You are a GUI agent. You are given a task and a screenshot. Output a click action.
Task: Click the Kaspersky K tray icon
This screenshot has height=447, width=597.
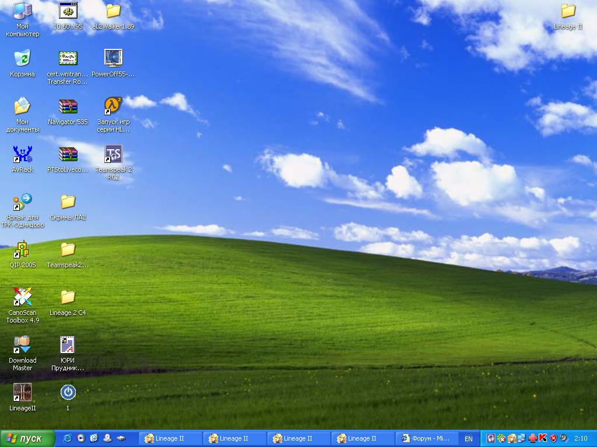click(x=543, y=438)
